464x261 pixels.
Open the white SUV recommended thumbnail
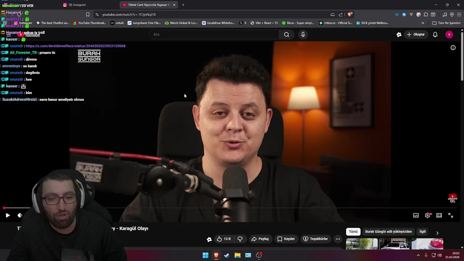pyautogui.click(x=395, y=244)
